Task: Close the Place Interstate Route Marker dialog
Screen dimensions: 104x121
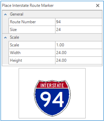Action: (x=98, y=6)
